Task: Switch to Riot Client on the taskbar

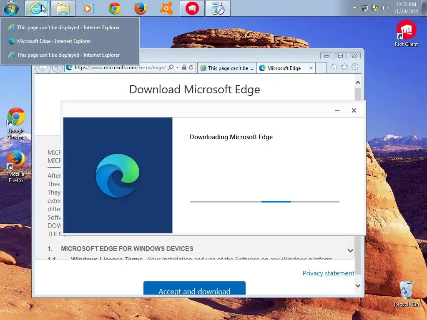Action: 192,8
